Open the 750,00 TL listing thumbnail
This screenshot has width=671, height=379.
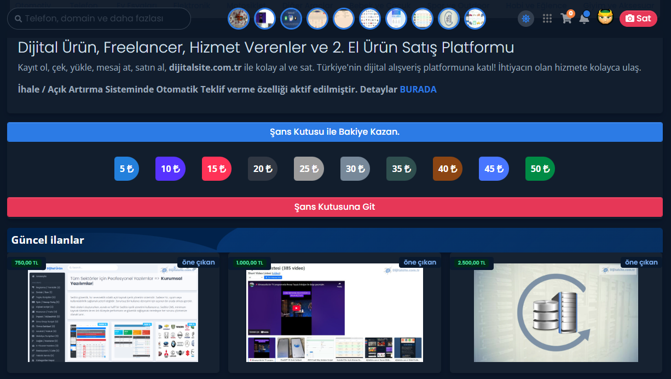coord(112,313)
